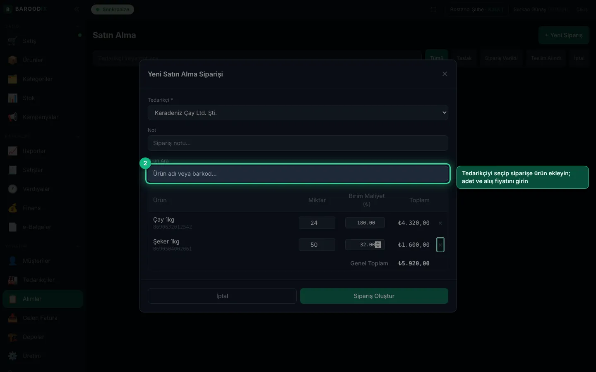Remove Çay 1kg row with its X

click(440, 223)
